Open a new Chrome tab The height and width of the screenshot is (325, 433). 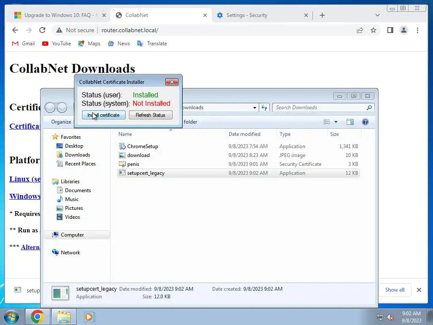click(x=322, y=15)
